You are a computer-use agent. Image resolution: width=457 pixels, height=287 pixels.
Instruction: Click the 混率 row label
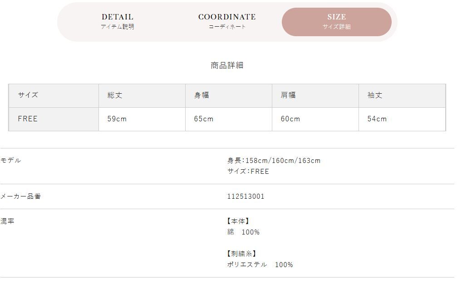pos(7,221)
